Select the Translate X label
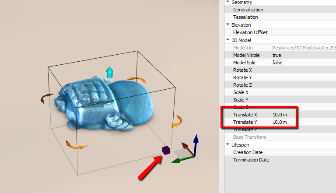 coord(245,115)
